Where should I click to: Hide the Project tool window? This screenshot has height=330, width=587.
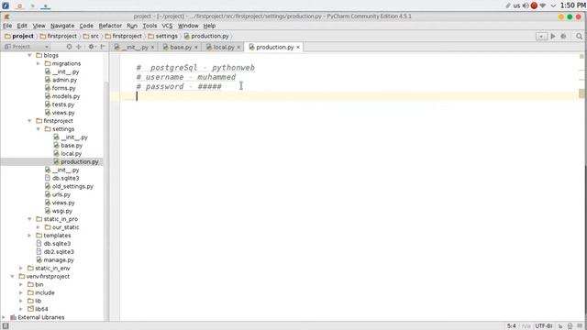pyautogui.click(x=103, y=47)
